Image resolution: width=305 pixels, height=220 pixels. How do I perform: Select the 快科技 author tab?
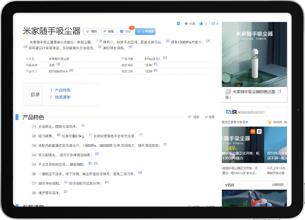coord(277,122)
